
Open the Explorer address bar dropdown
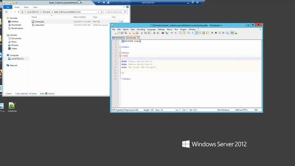(x=98, y=12)
